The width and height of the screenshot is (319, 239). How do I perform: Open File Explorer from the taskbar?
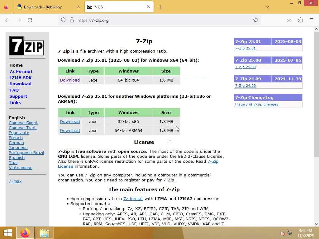click(44, 233)
